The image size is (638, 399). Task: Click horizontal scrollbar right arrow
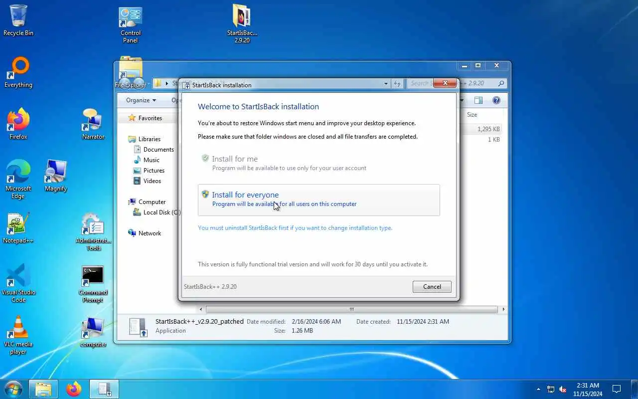tap(503, 309)
